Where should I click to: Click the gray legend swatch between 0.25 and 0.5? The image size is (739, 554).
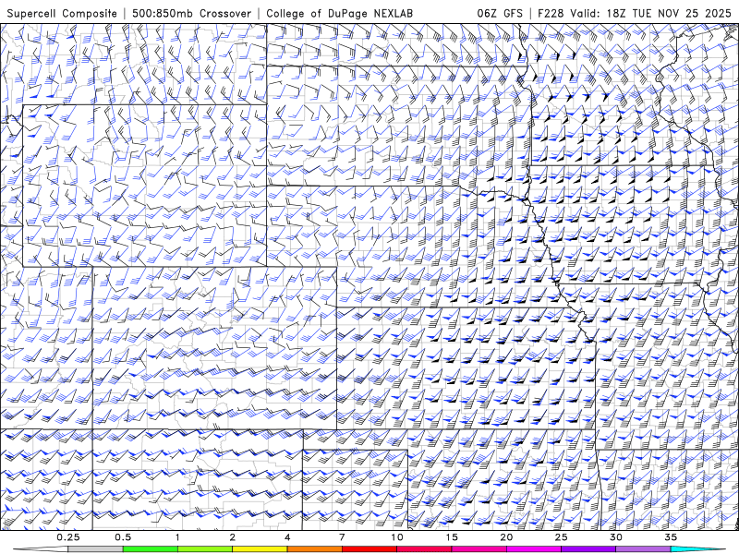tap(96, 549)
